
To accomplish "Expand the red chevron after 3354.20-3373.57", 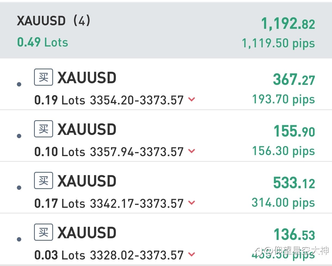I will click(192, 100).
